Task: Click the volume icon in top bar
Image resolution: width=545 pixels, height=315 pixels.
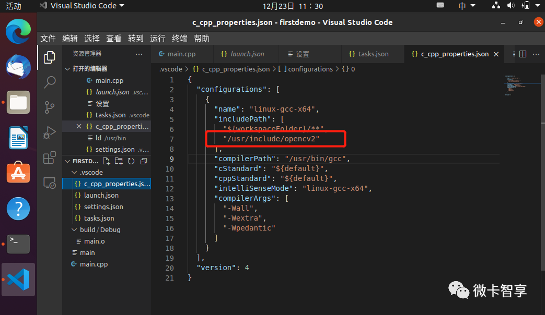Action: click(511, 6)
